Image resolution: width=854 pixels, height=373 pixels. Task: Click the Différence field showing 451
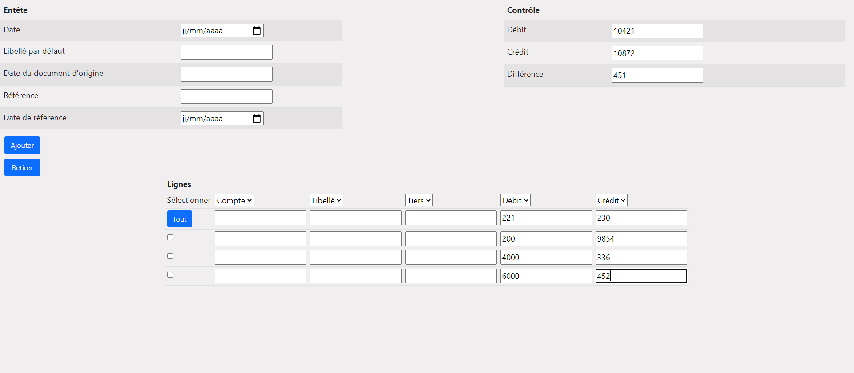(x=657, y=75)
